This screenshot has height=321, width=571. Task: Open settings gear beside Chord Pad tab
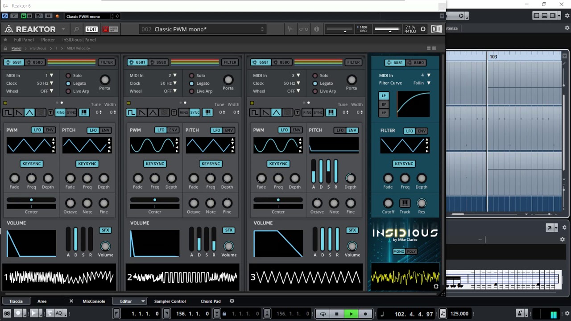(232, 301)
